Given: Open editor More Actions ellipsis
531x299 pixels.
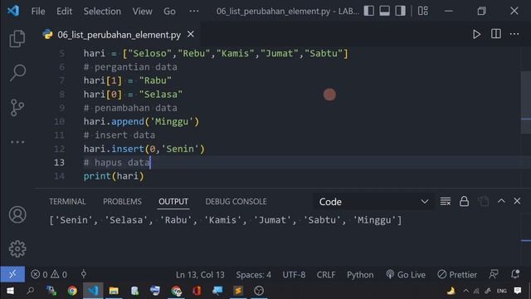Looking at the screenshot, I should tap(514, 34).
